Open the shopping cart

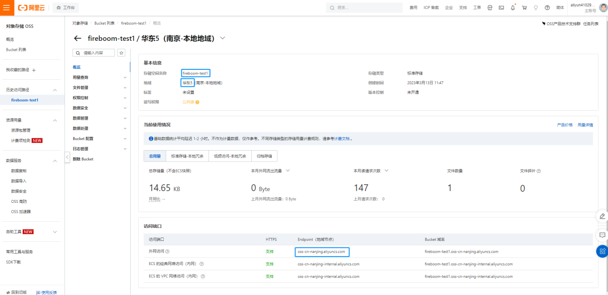pyautogui.click(x=524, y=8)
